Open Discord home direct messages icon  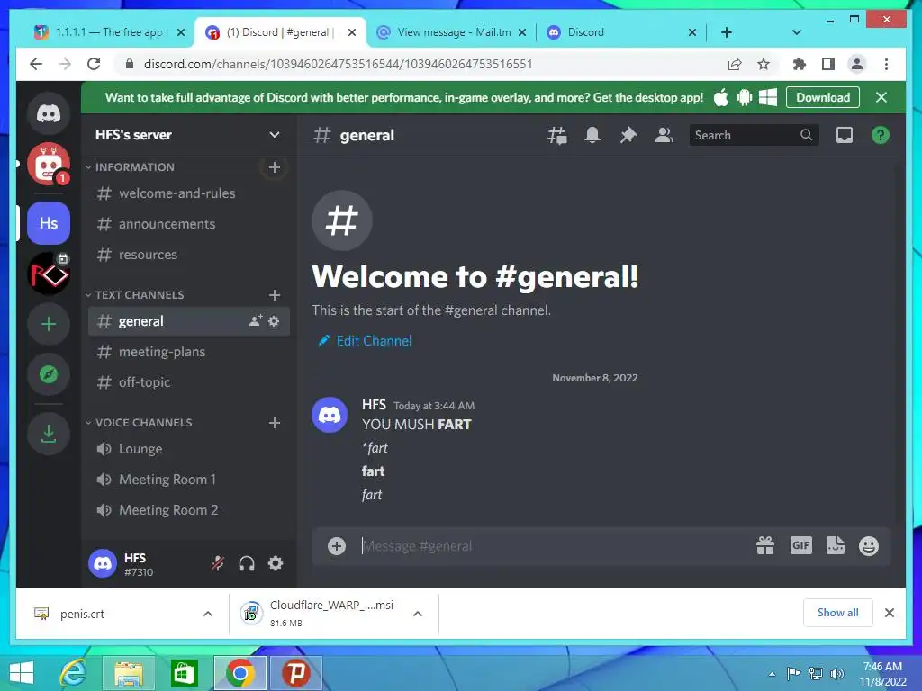49,113
